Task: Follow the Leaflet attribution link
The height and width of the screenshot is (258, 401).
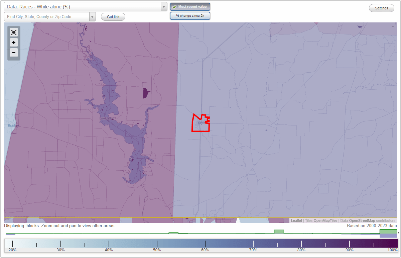Action: click(x=296, y=221)
